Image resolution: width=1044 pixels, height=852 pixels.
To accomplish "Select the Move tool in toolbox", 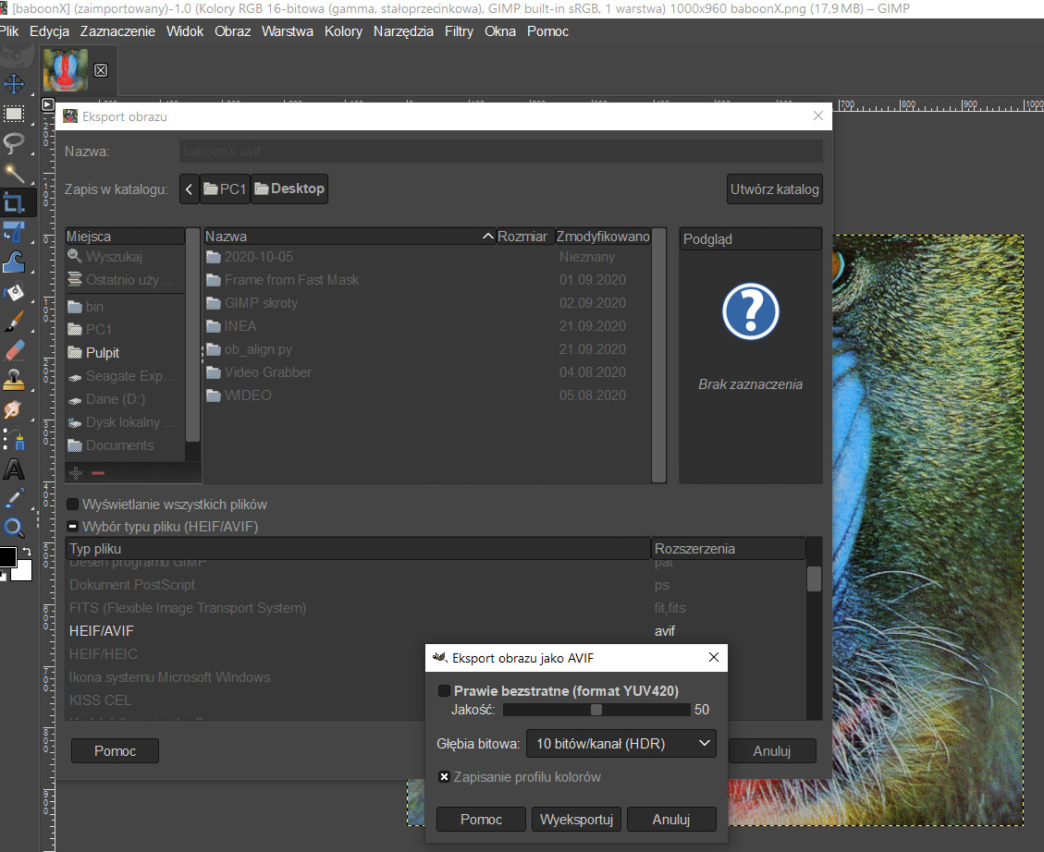I will (x=15, y=84).
